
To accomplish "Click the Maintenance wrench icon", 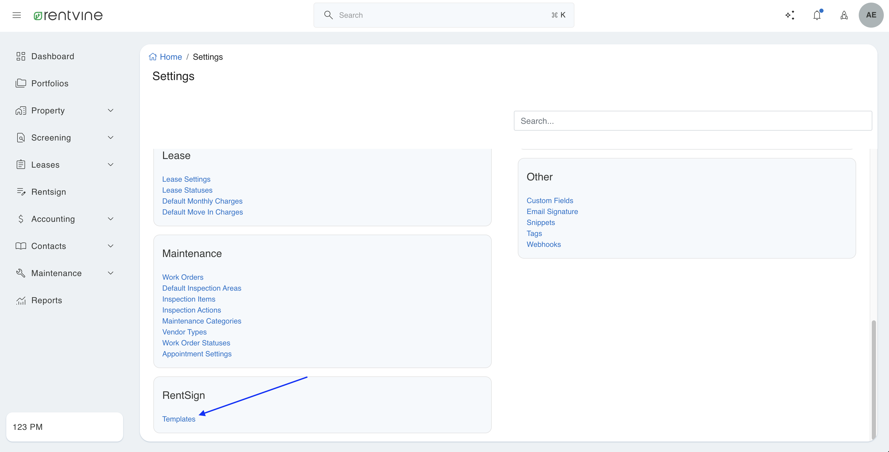I will (x=21, y=273).
